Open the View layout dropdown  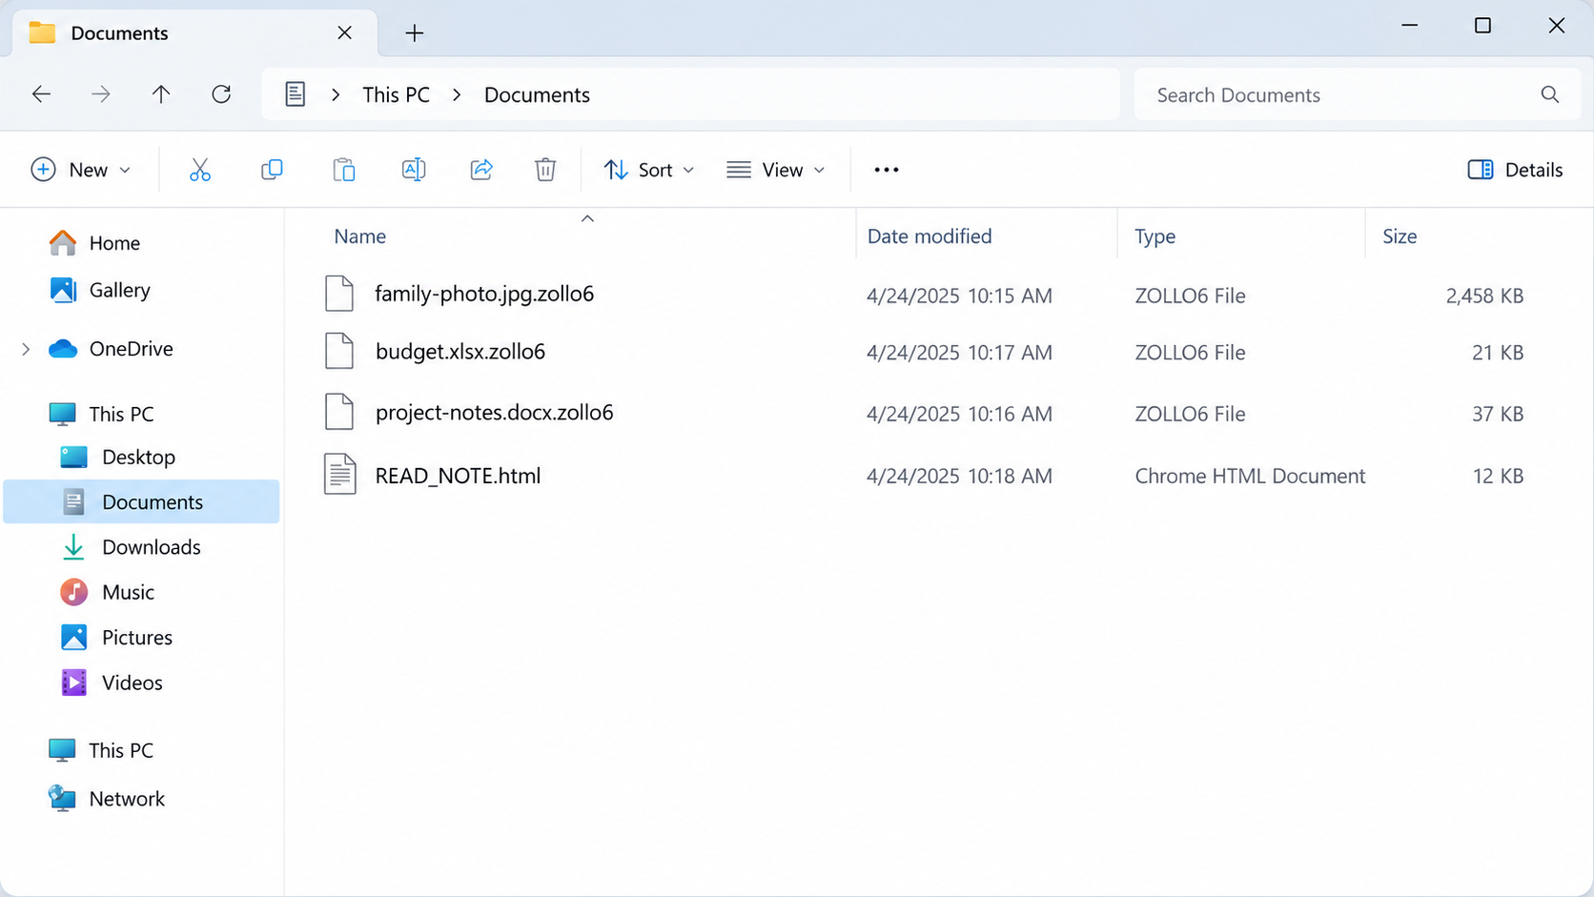[x=776, y=170]
